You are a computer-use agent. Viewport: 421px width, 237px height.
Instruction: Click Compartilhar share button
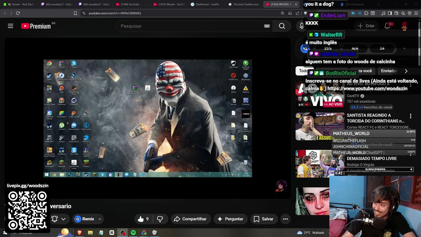pos(190,219)
